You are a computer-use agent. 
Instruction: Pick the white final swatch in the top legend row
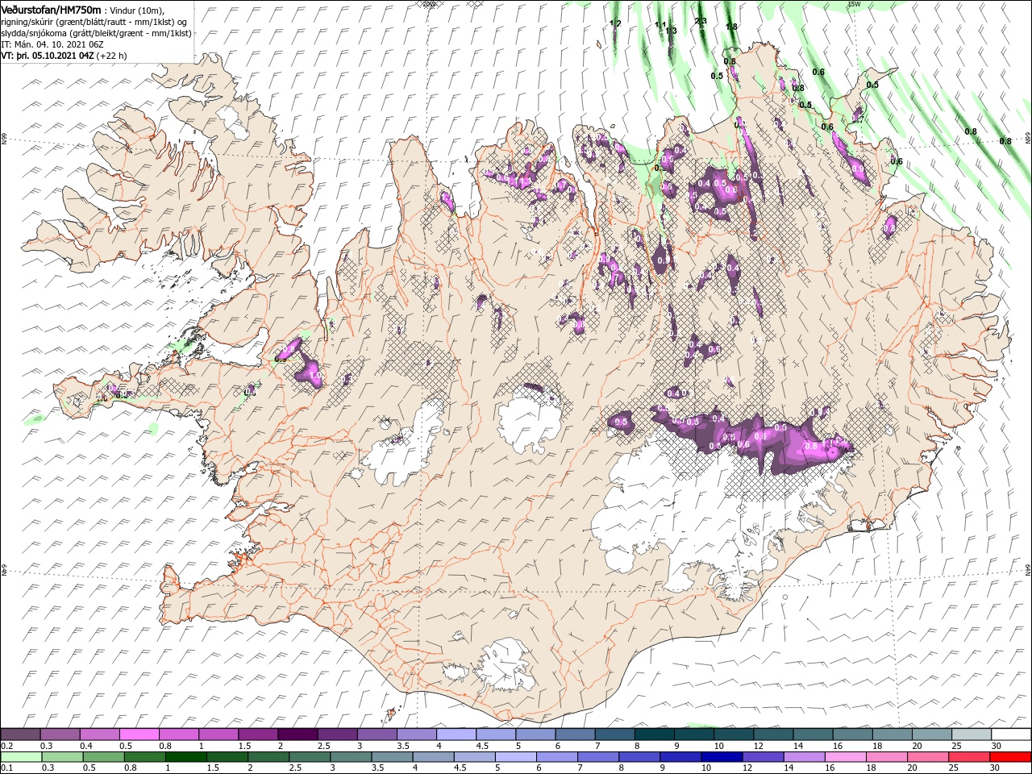pos(1011,734)
